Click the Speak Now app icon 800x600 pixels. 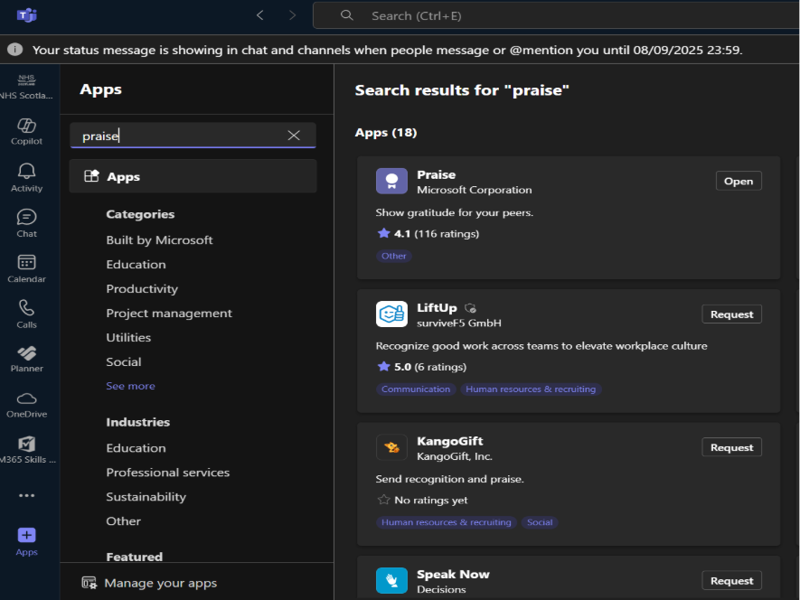click(391, 581)
